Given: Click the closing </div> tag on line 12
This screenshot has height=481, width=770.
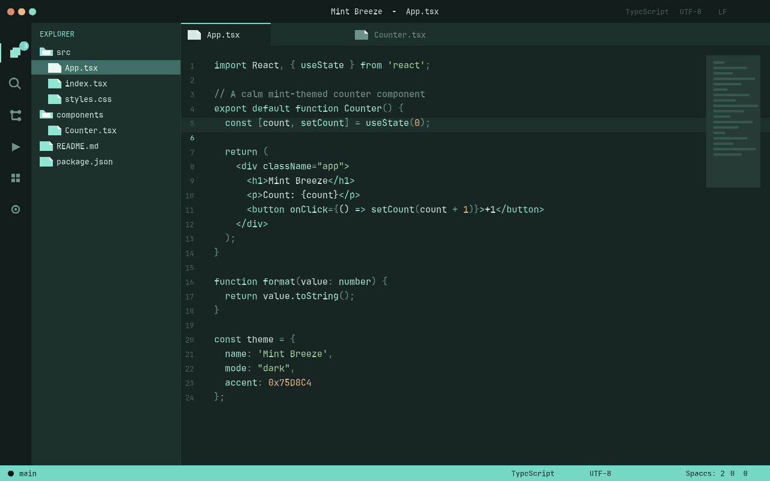Looking at the screenshot, I should coord(252,224).
